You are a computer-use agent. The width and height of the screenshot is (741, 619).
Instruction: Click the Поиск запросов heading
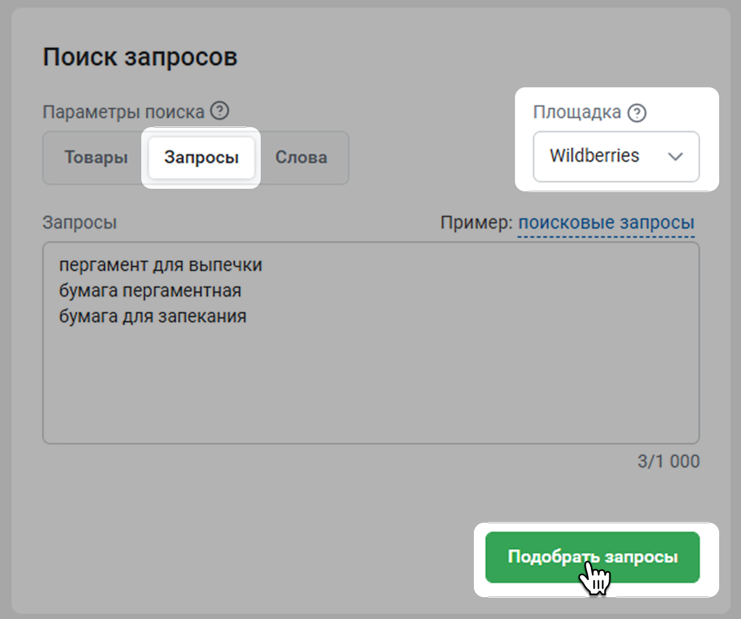[x=140, y=57]
